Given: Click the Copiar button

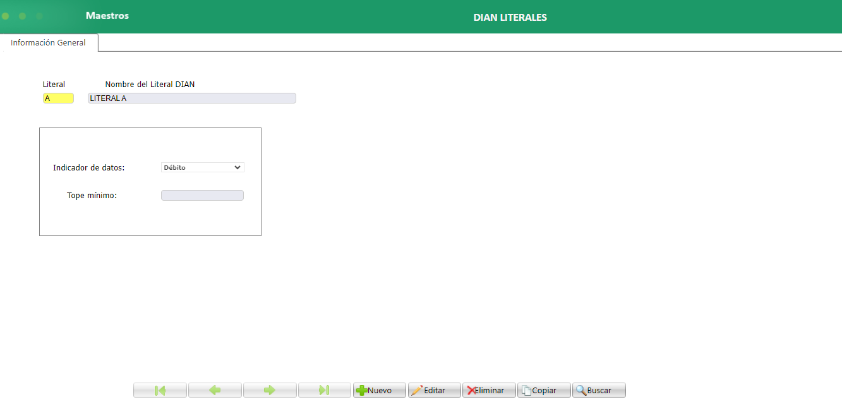Looking at the screenshot, I should 544,390.
